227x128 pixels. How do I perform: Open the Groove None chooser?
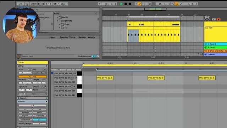(x=40, y=90)
